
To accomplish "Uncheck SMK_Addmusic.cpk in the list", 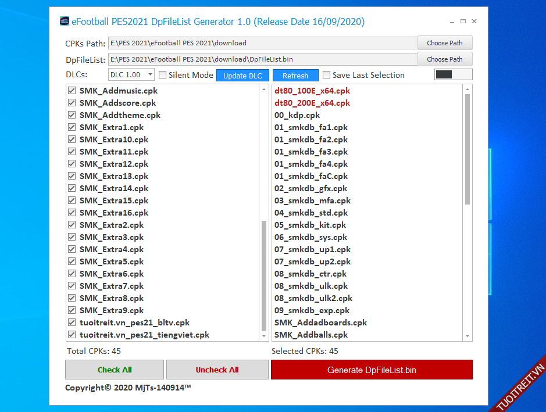I will point(72,91).
